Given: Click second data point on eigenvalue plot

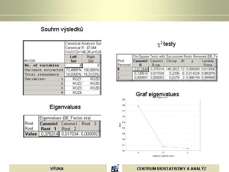Looking at the screenshot, I should click(x=163, y=146).
